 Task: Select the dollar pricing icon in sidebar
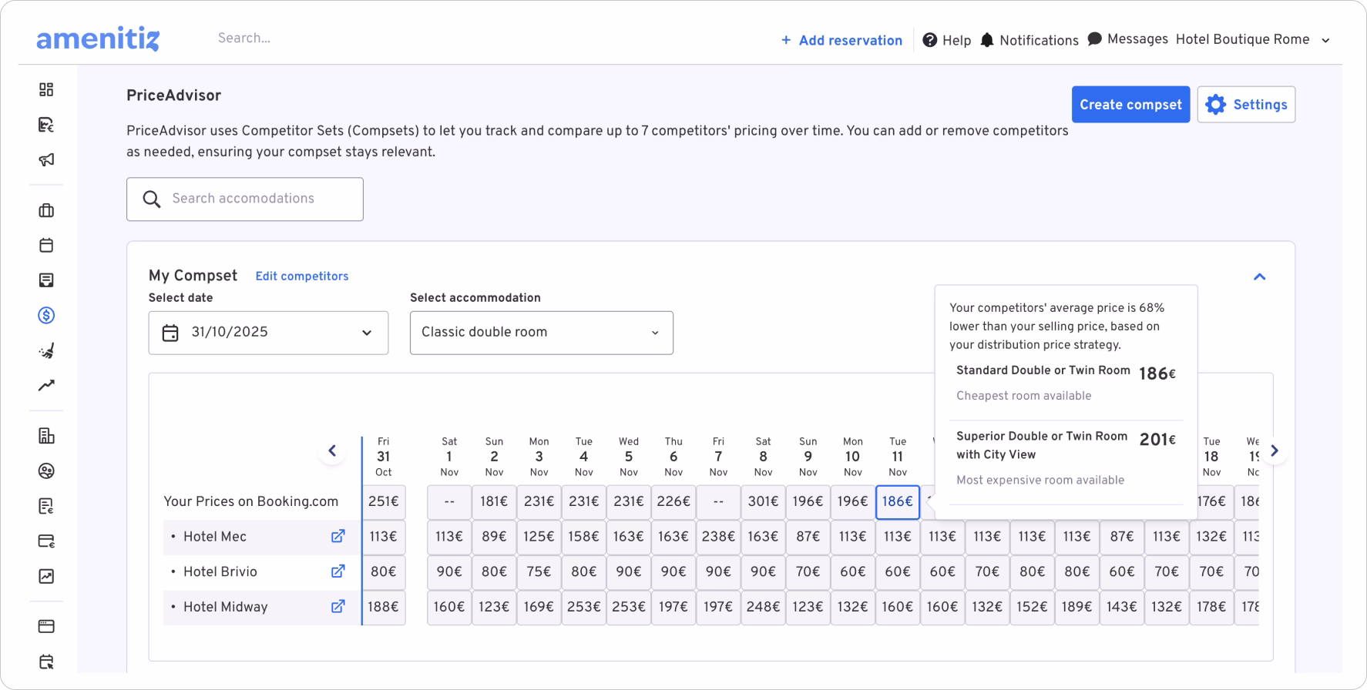[46, 315]
